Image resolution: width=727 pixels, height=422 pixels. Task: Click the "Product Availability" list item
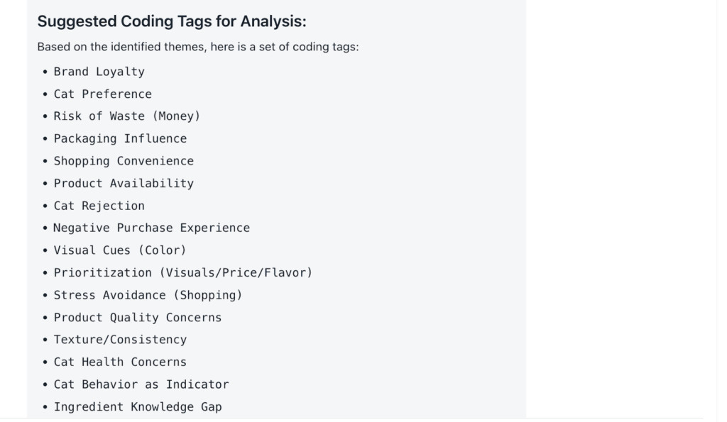[124, 183]
